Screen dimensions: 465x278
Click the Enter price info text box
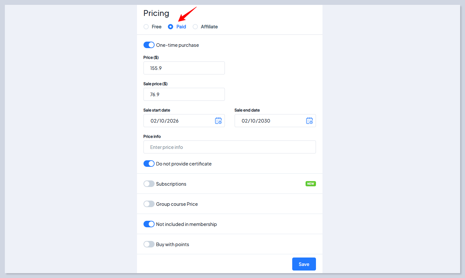(x=229, y=147)
